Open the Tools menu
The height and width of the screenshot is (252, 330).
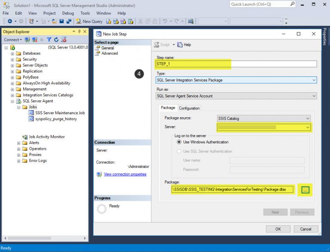85,13
